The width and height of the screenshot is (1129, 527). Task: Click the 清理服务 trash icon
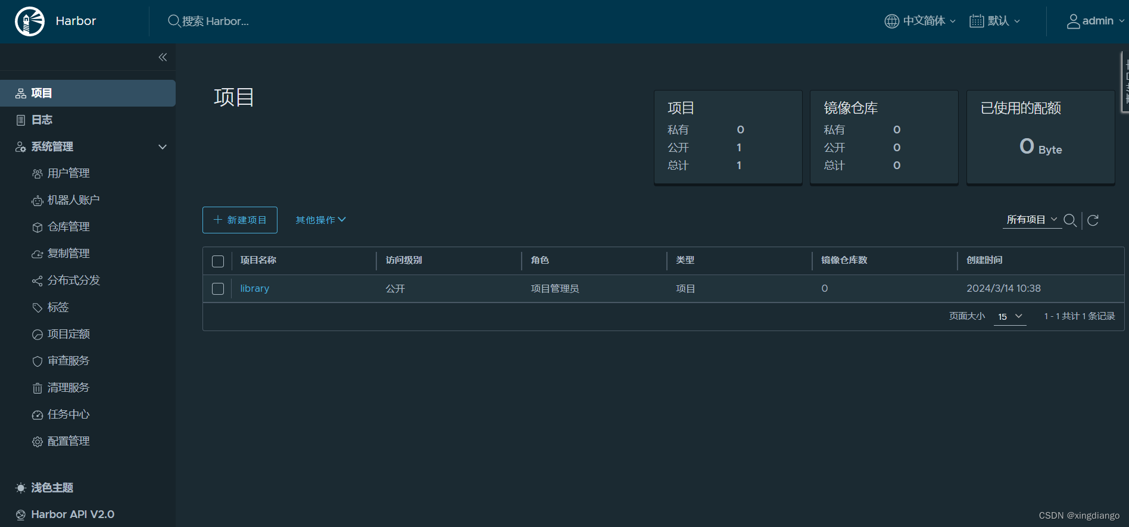point(37,388)
